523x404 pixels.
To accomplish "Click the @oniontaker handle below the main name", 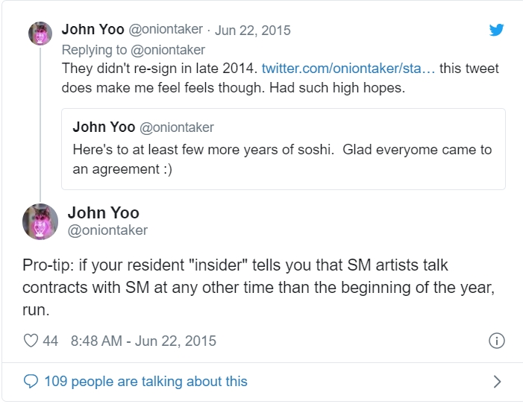I will click(107, 230).
